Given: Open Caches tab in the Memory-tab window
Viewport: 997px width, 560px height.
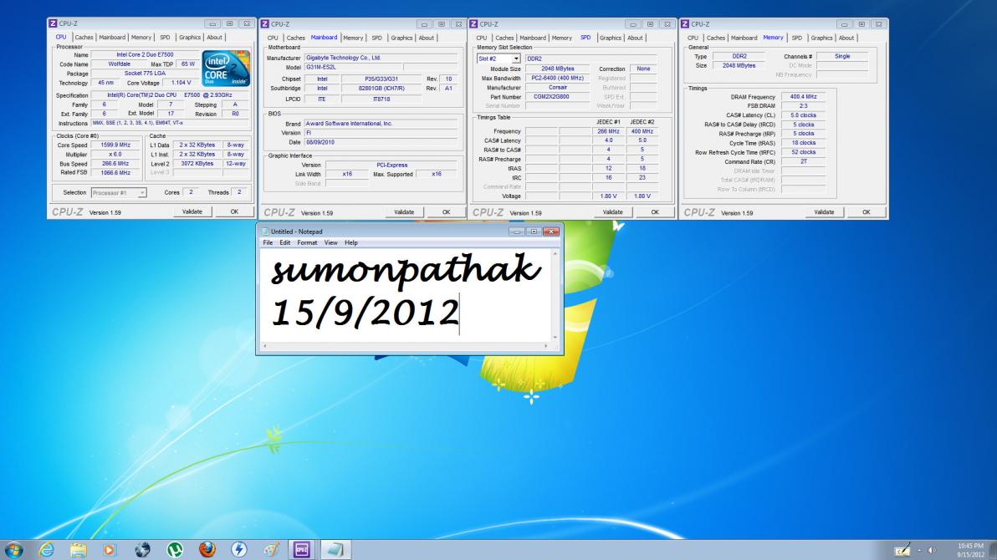Looking at the screenshot, I should tap(715, 38).
